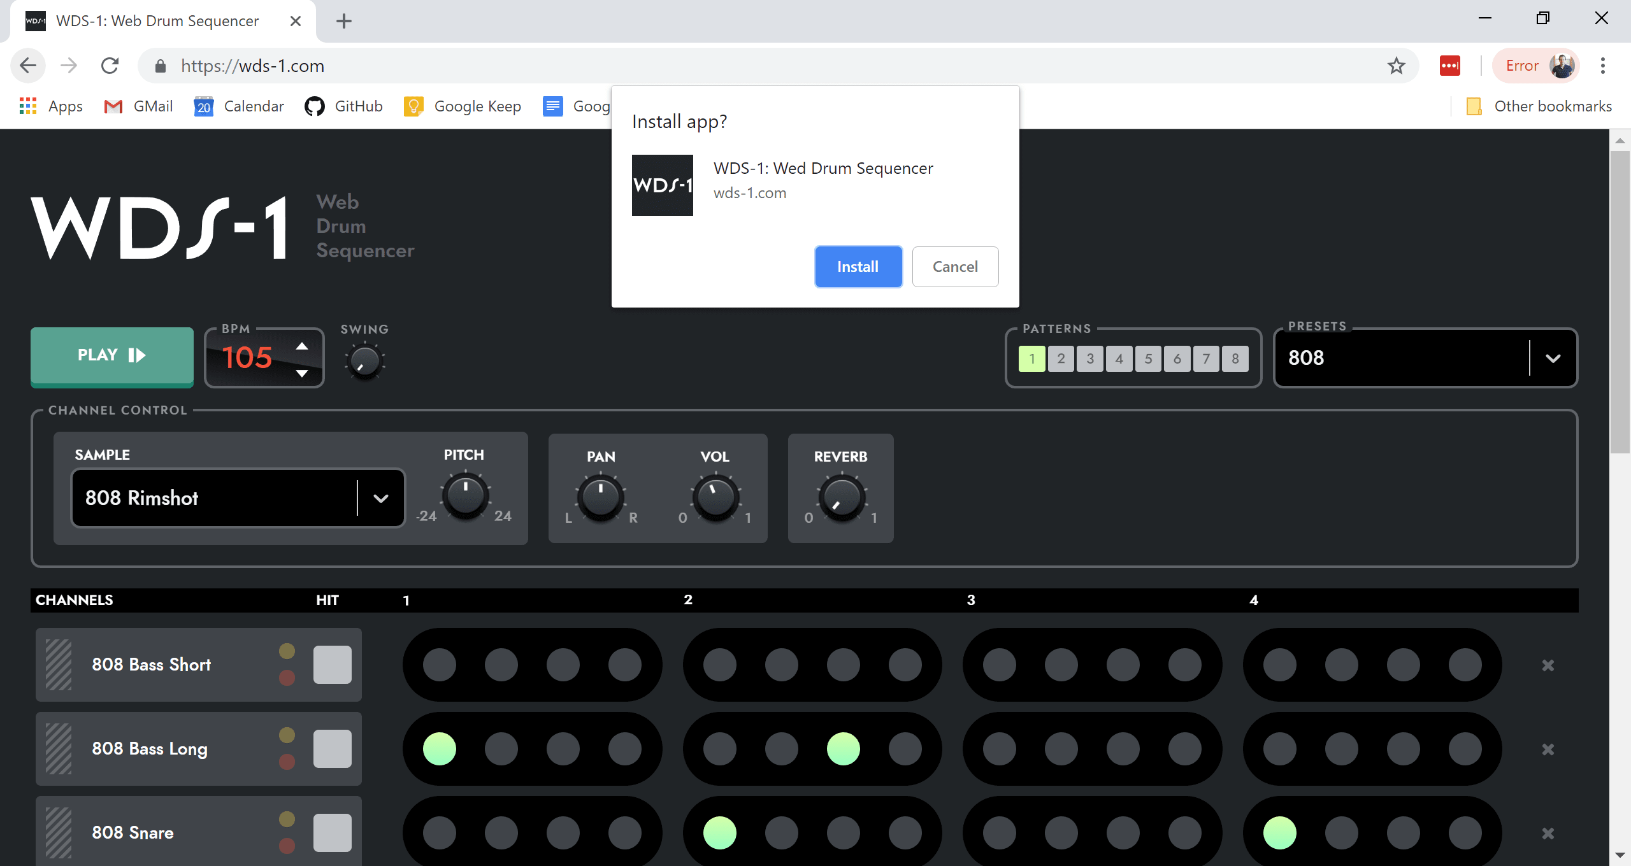Toggle first step of 808 Bass Short
Image resolution: width=1631 pixels, height=866 pixels.
tap(440, 665)
